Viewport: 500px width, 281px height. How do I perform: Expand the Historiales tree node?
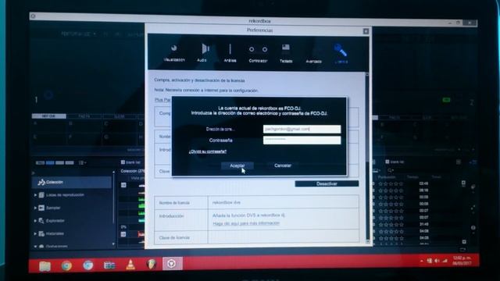tap(35, 233)
